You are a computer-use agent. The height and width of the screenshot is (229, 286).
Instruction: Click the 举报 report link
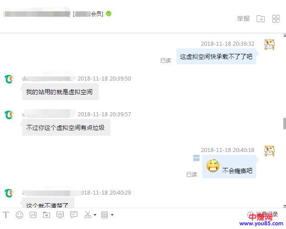[243, 19]
